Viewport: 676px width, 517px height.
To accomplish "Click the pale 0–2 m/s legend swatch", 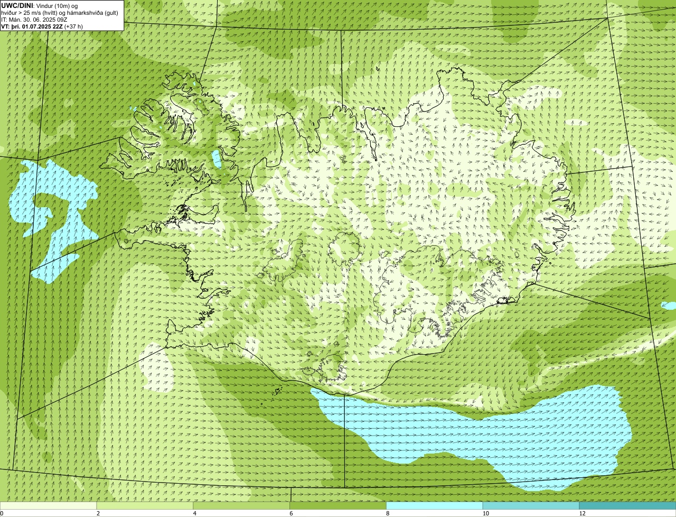I will [48, 506].
